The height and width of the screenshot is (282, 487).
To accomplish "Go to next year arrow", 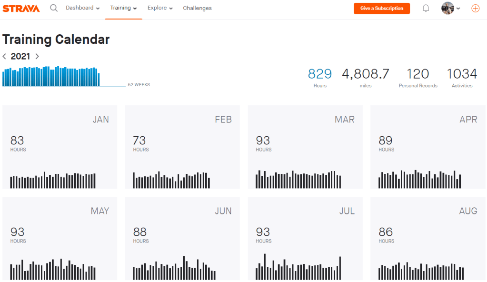I will point(37,56).
